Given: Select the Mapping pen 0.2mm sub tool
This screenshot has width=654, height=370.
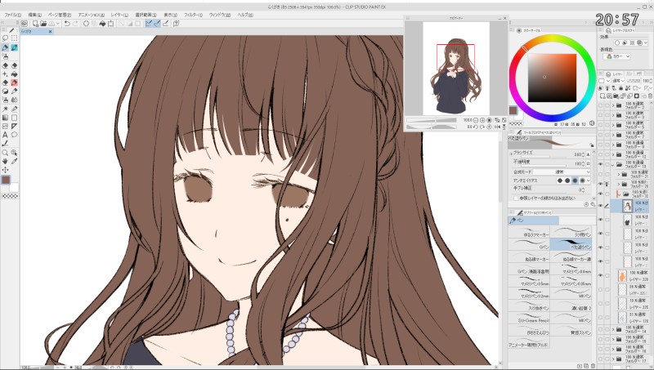Looking at the screenshot, I should pos(529,293).
